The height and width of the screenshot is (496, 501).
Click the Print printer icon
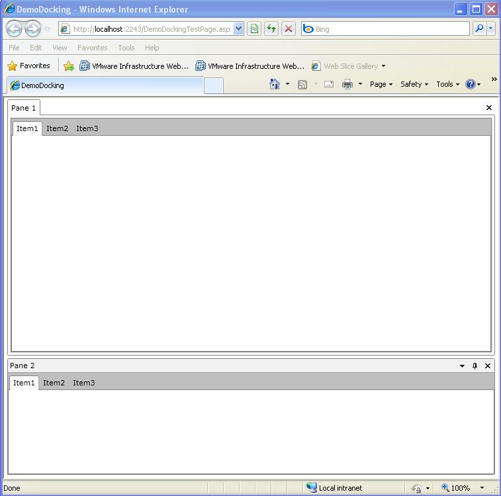[x=347, y=84]
